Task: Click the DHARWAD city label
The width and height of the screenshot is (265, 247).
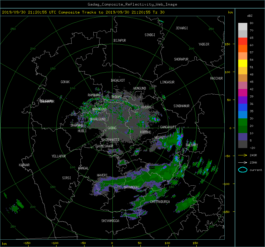Action: pos(77,125)
